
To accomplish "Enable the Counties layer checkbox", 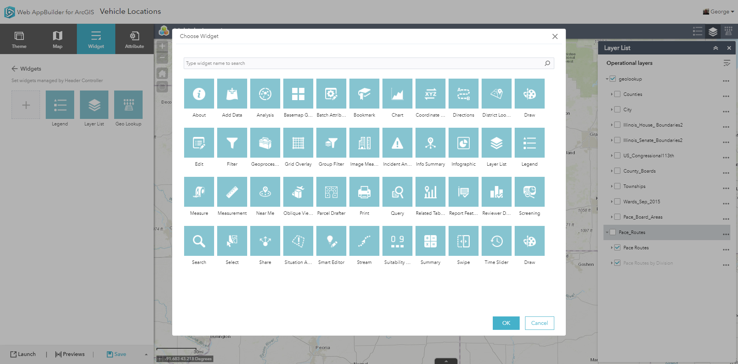I will [x=617, y=94].
